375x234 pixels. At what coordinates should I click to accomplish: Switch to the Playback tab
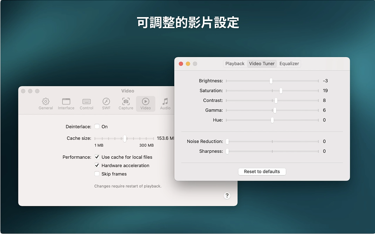pos(235,64)
